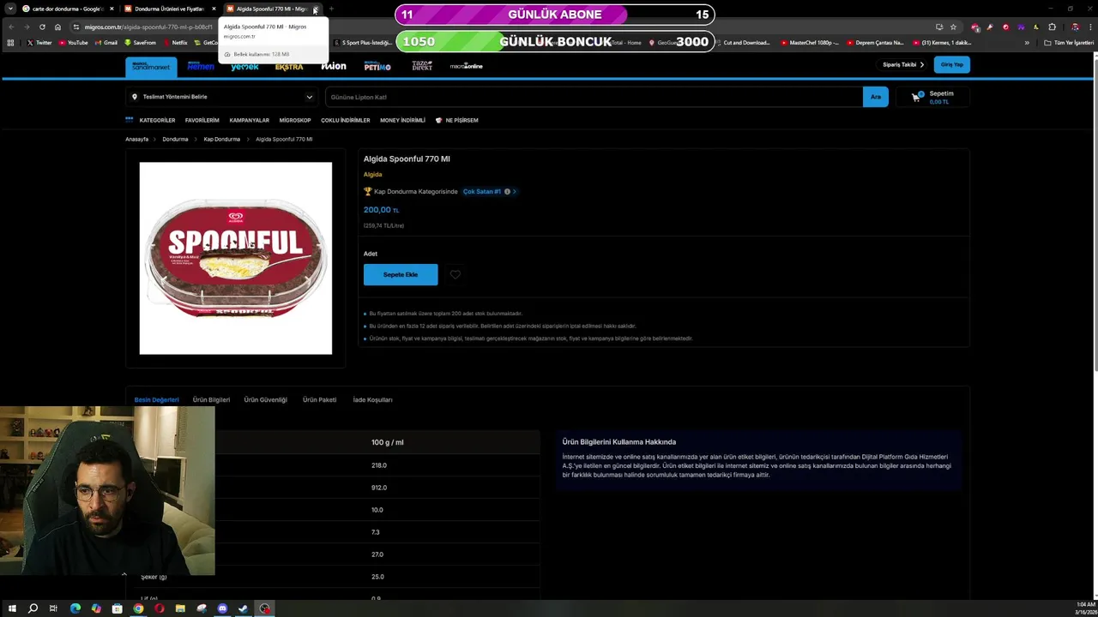
Task: Open the Gmail bookmark
Action: pos(106,42)
